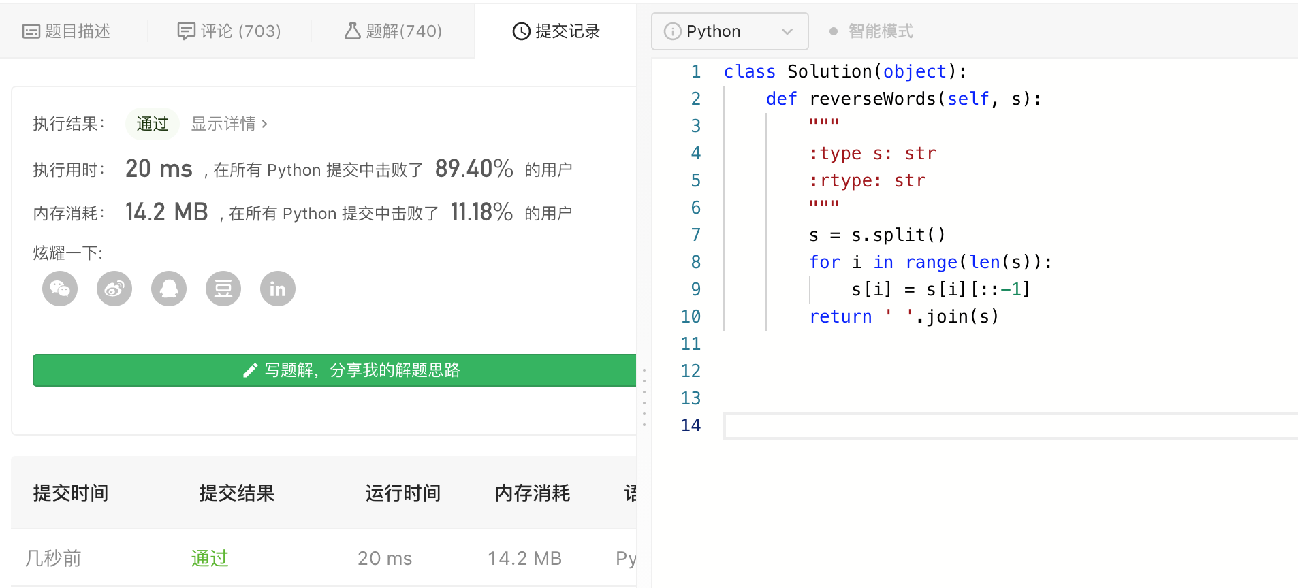Image resolution: width=1298 pixels, height=588 pixels.
Task: Click line number 8 in the gutter
Action: tap(695, 262)
